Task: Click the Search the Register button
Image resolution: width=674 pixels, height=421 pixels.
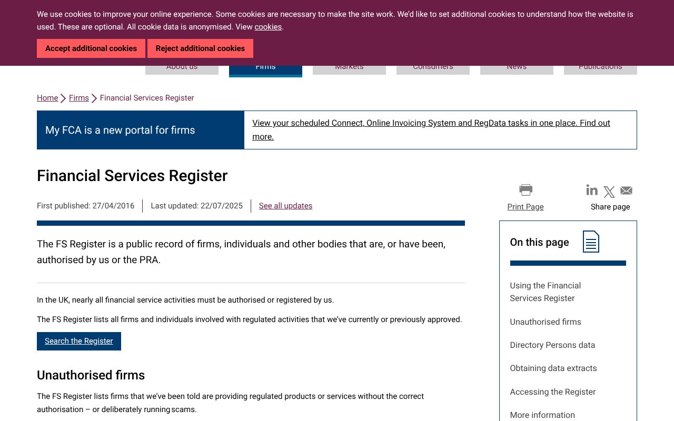Action: coord(78,341)
